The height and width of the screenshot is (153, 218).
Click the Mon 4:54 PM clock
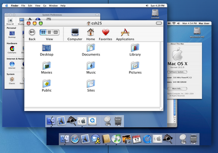tap(189, 23)
